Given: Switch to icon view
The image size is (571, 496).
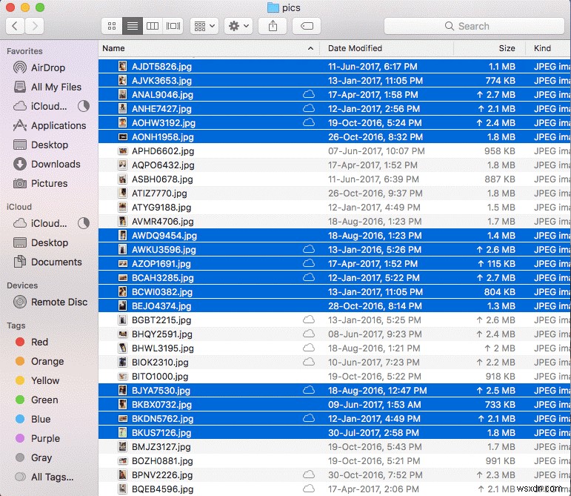Looking at the screenshot, I should [x=112, y=26].
